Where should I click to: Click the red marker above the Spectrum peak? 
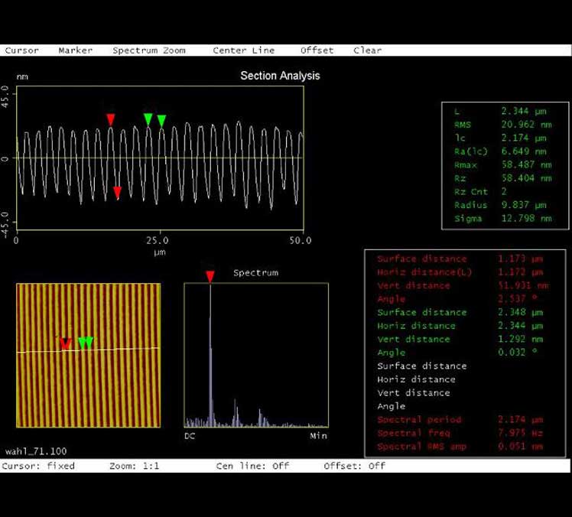[x=210, y=276]
